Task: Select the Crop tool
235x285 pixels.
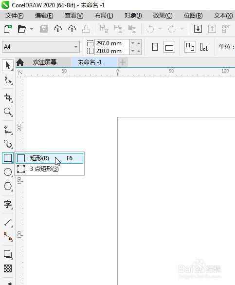Action: point(8,97)
